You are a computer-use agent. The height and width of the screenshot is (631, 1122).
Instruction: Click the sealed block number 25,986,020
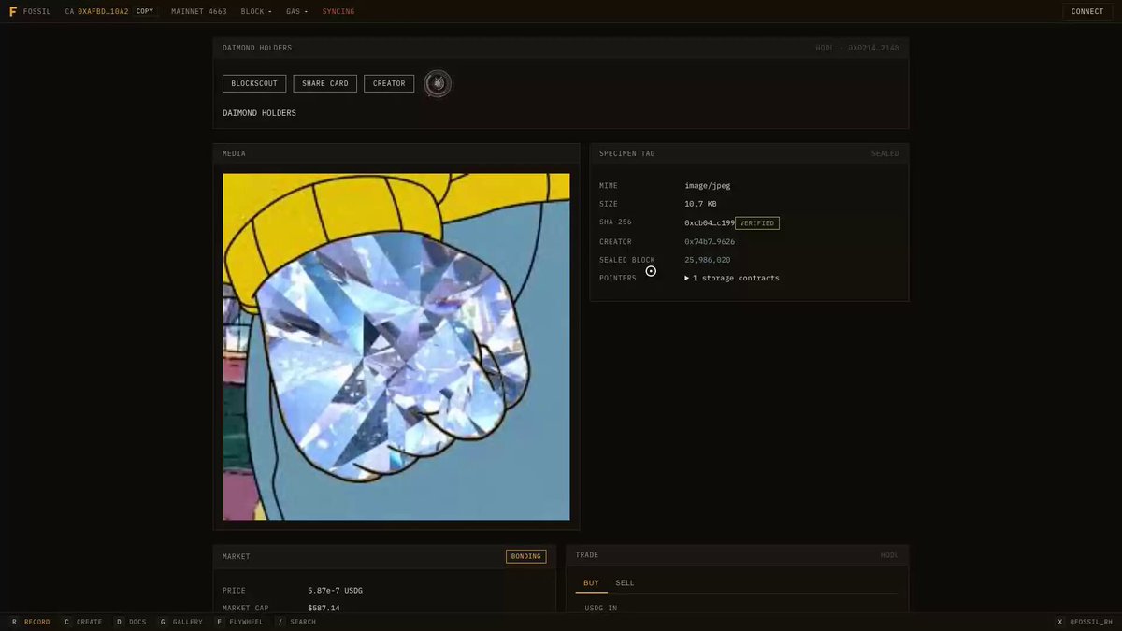click(x=708, y=260)
